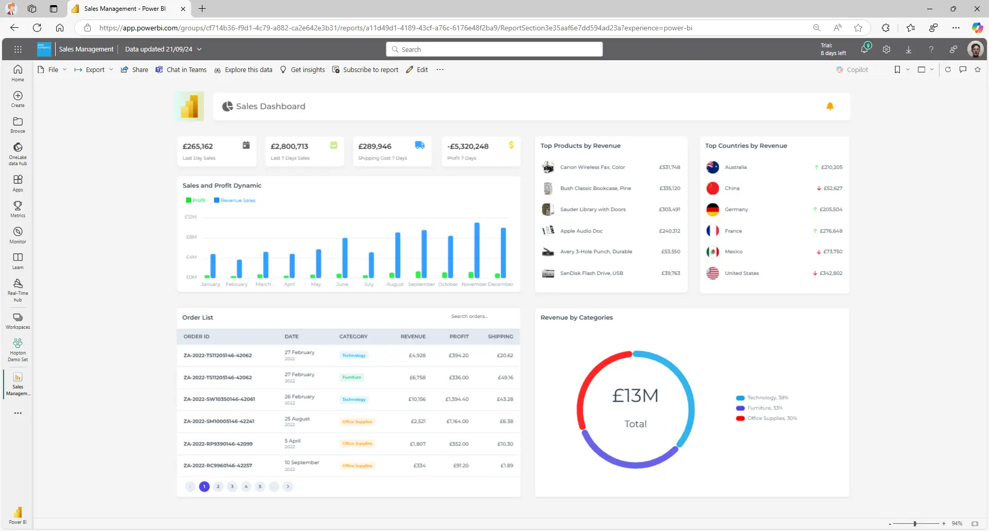Open the File menu
This screenshot has height=531, width=989.
(52, 69)
